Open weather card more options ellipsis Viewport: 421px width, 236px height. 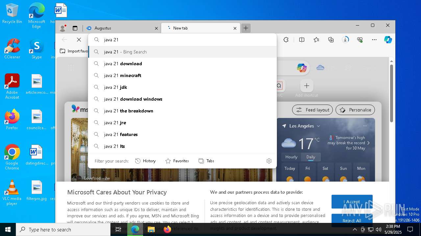point(365,126)
